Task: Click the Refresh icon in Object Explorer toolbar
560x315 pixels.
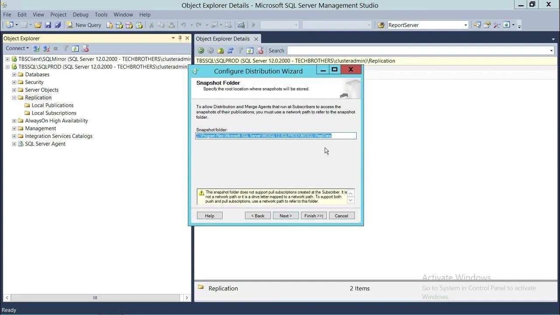Action: pos(75,49)
